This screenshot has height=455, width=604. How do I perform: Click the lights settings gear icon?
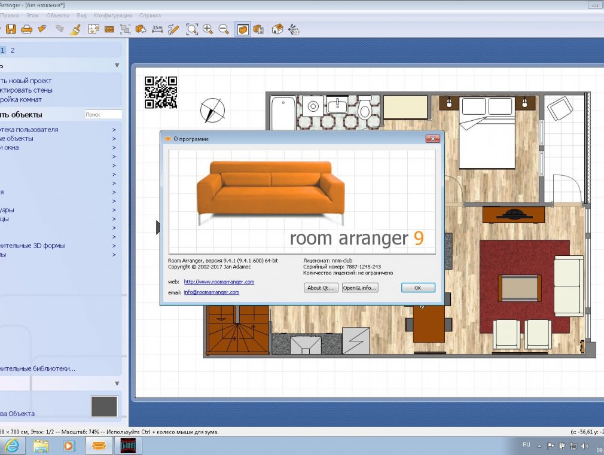[x=294, y=30]
